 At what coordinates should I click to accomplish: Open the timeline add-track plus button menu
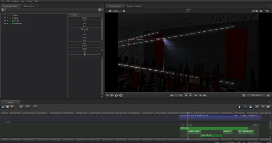pyautogui.click(x=28, y=107)
